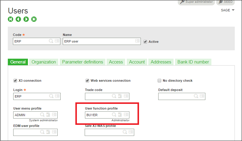242x141 pixels.
Task: Toggle the X3 connection checkbox
Action: click(x=15, y=81)
